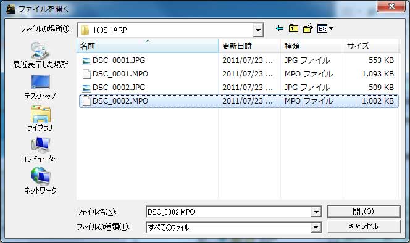Open ネットワーク in the places bar

(x=40, y=181)
